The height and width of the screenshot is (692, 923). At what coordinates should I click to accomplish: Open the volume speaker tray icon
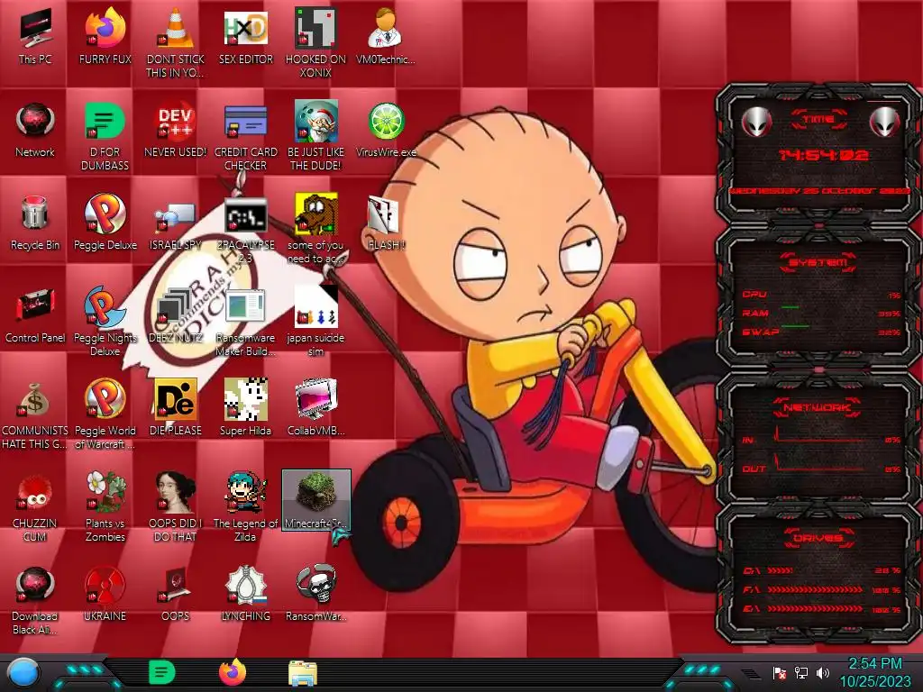pos(823,673)
